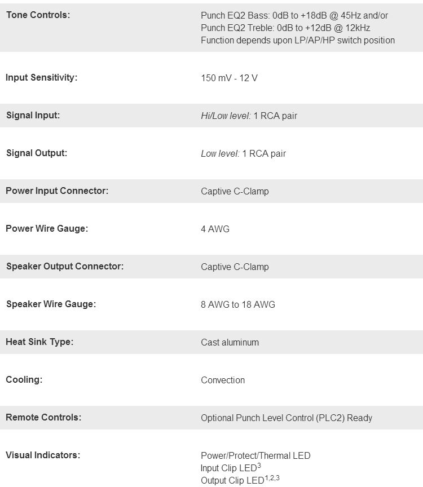Viewport: 423px width, 487px height.
Task: Click the Tone Controls label
Action: (x=38, y=15)
